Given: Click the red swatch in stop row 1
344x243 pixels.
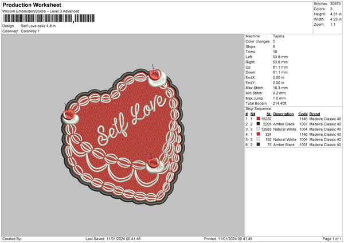Looking at the screenshot, I should click(258, 119).
